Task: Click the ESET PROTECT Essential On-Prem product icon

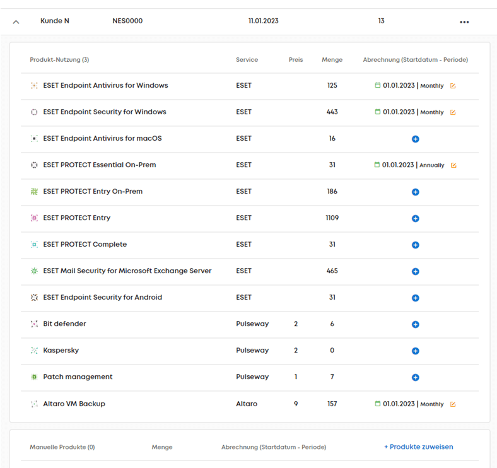Action: [x=34, y=165]
